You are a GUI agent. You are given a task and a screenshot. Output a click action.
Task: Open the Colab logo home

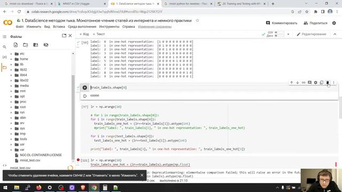[x=7, y=22]
